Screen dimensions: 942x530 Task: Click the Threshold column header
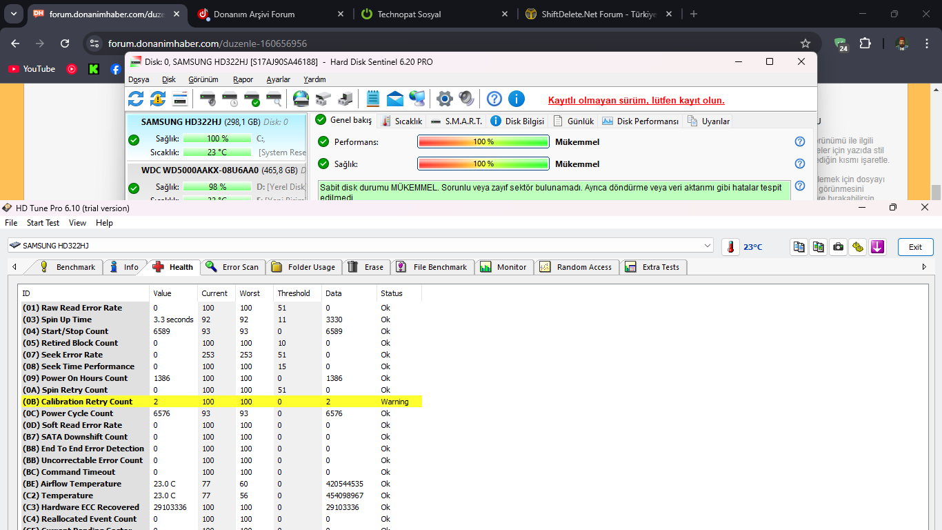point(297,293)
